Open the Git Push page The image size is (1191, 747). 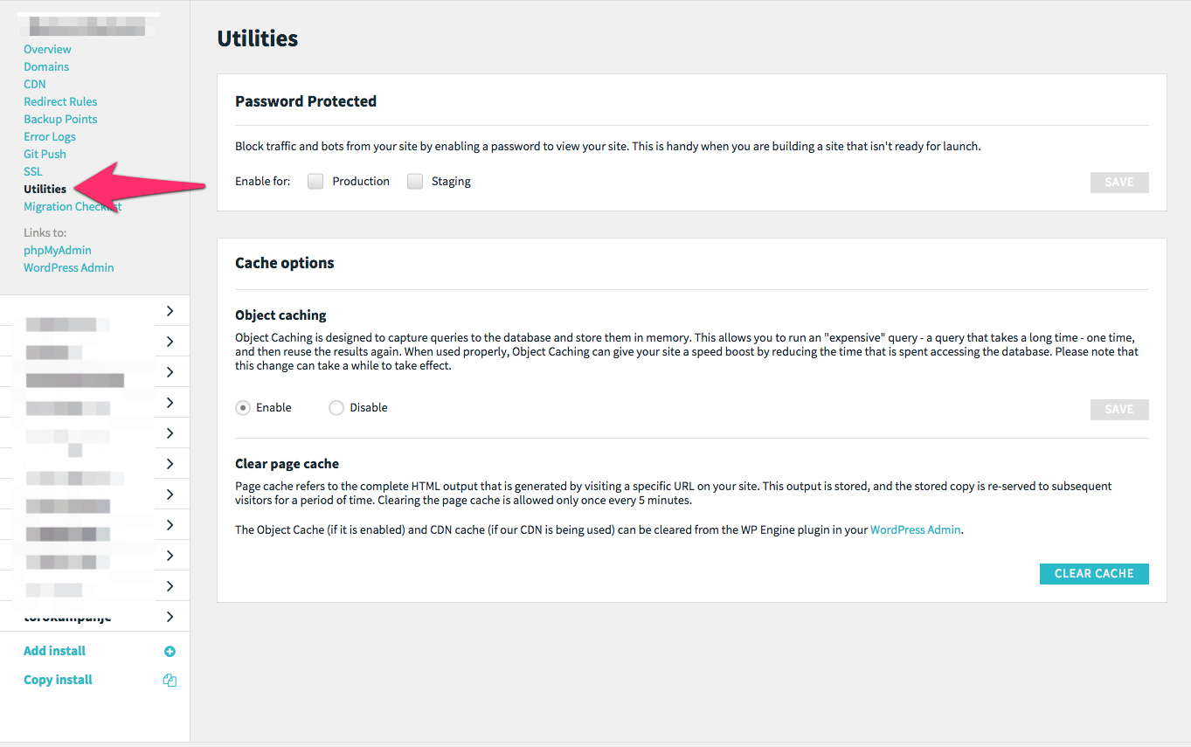[x=45, y=155]
